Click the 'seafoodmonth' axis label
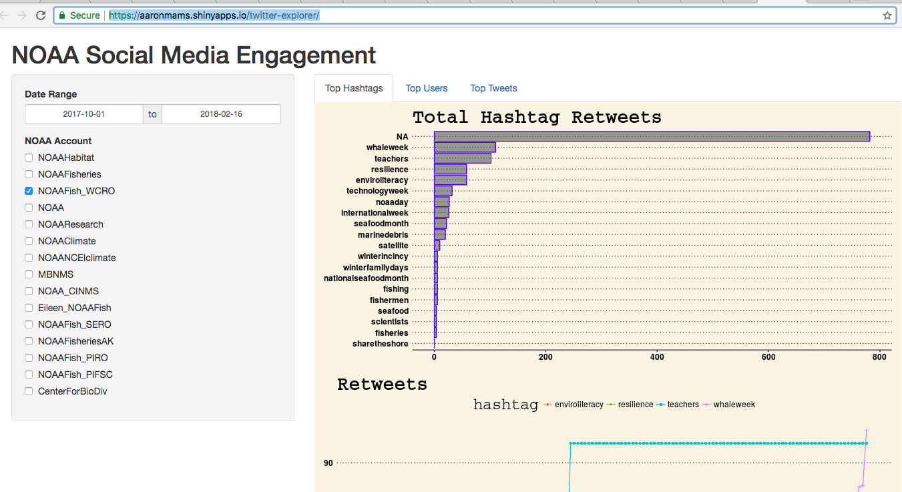Screen dimensions: 902x492 coord(381,224)
